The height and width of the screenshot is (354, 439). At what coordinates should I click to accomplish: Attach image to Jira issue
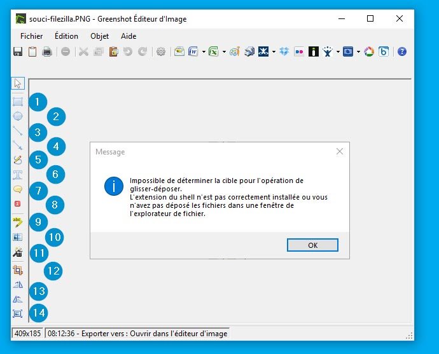(x=328, y=51)
